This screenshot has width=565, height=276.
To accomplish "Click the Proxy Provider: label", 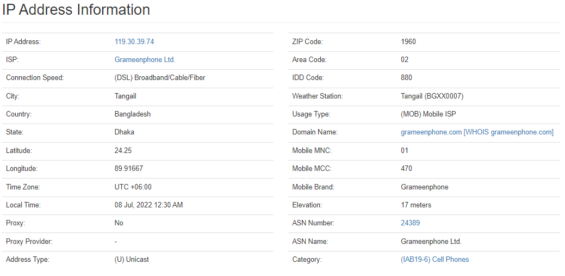I will pos(29,241).
